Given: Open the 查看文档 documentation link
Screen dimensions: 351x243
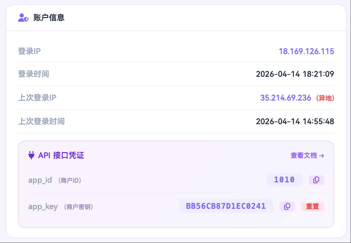Looking at the screenshot, I should coord(307,155).
